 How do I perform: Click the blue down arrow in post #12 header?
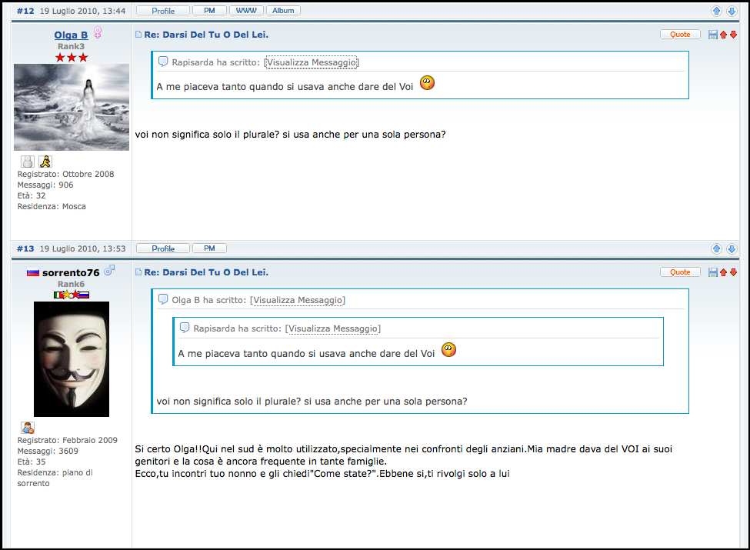pos(732,12)
